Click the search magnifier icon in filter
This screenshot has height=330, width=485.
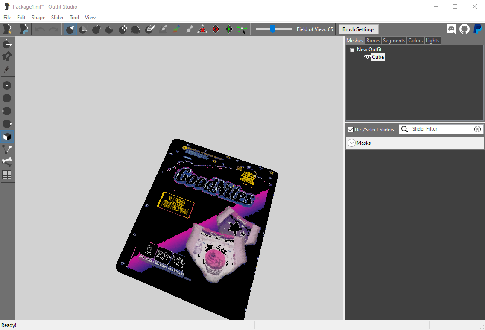coord(405,129)
